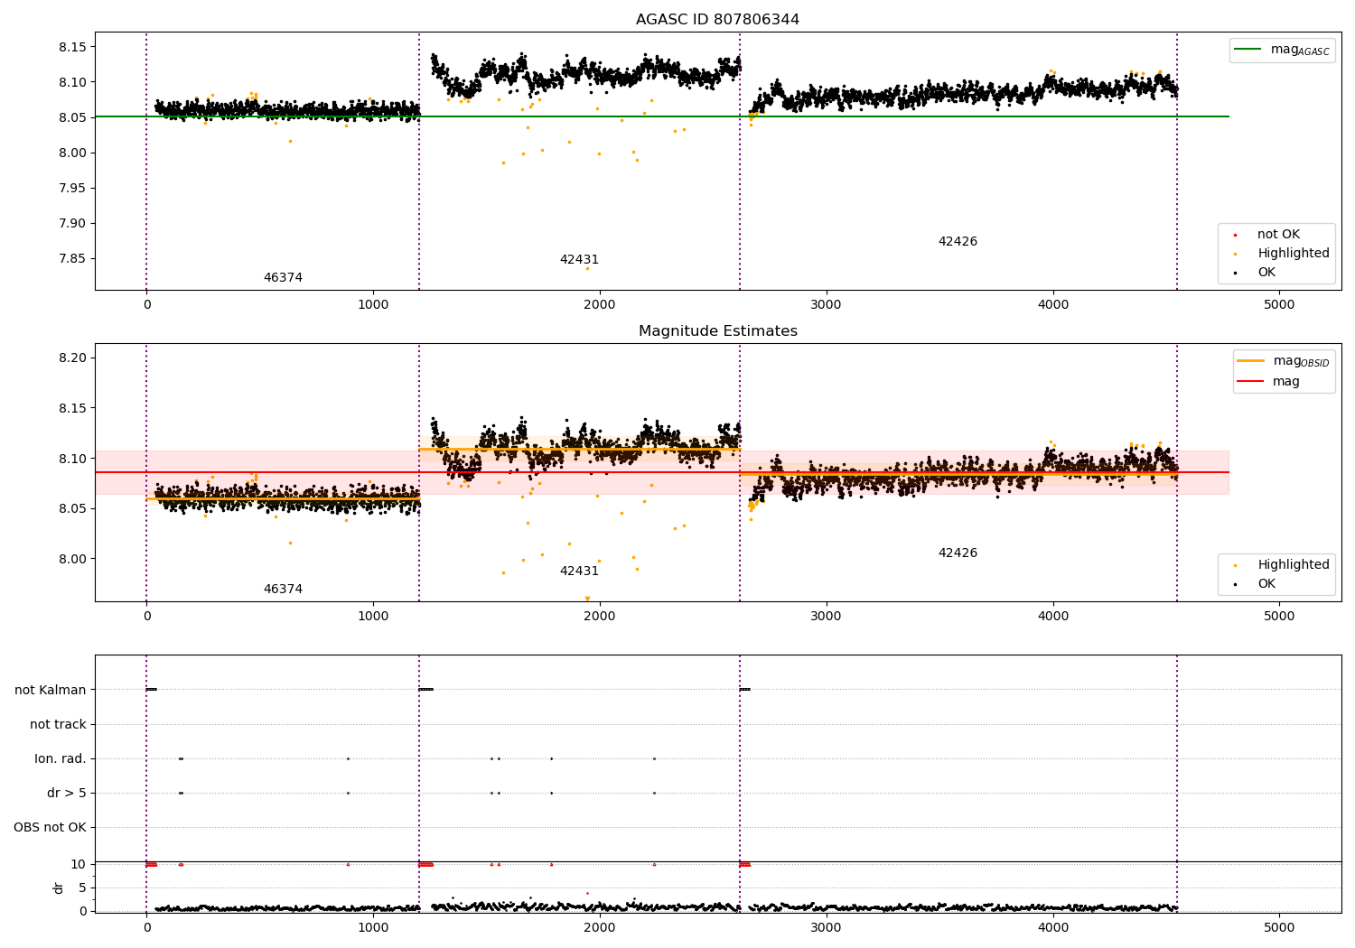Image resolution: width=1355 pixels, height=948 pixels.
Task: Click the 8.20 y-tick label in middle plot
Action: click(70, 358)
